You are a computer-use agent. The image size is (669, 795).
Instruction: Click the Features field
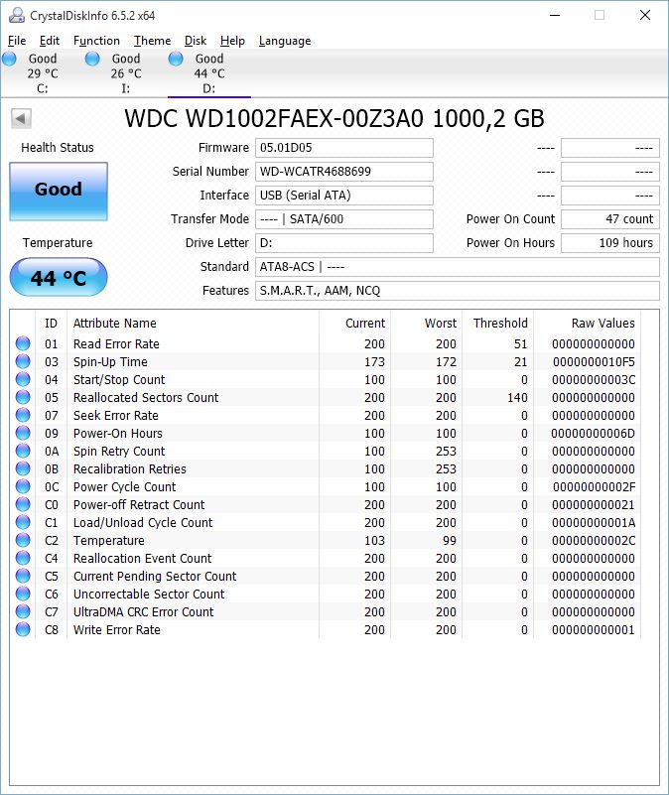pos(457,291)
